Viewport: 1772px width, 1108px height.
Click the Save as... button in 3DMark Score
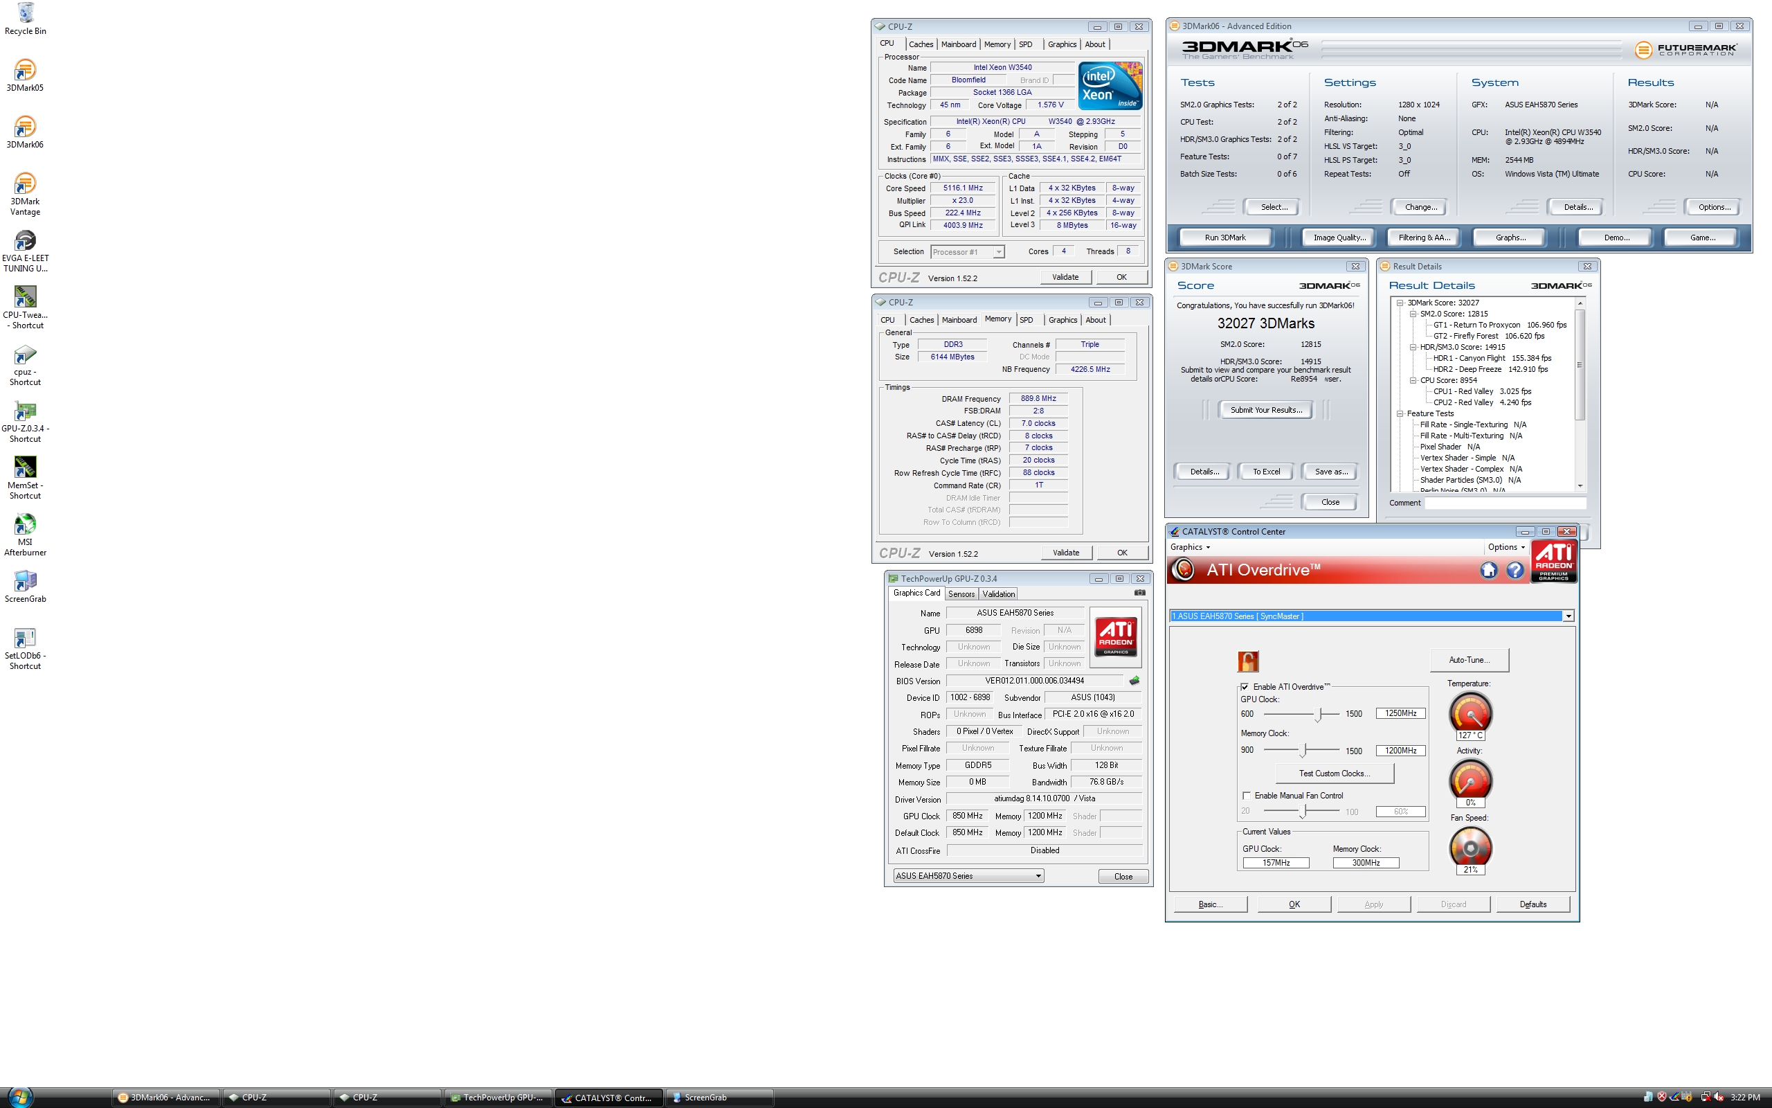coord(1330,472)
